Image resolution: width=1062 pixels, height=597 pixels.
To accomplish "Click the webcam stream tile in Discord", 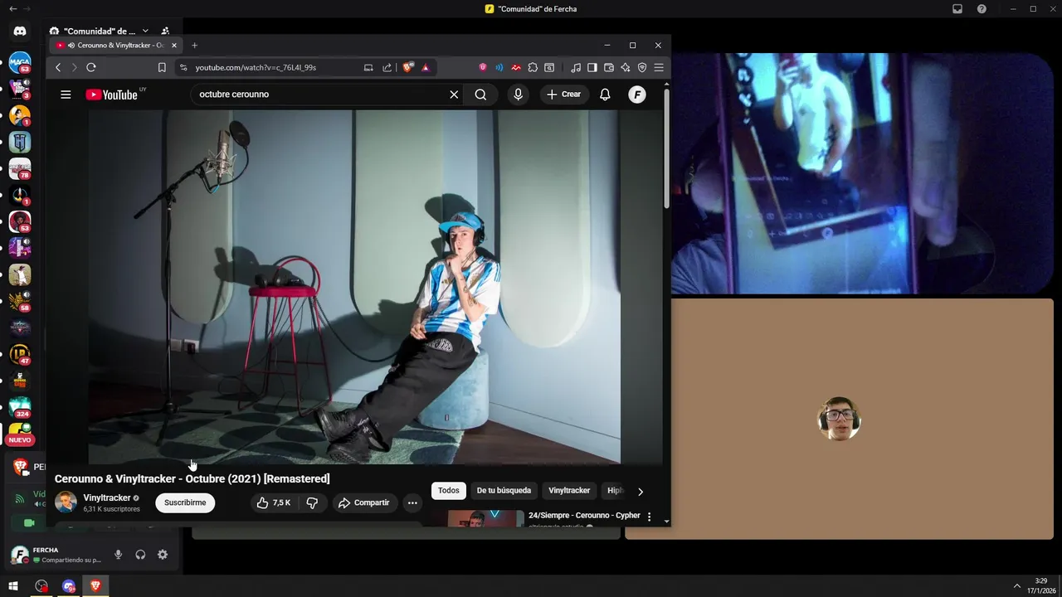I will pyautogui.click(x=862, y=174).
